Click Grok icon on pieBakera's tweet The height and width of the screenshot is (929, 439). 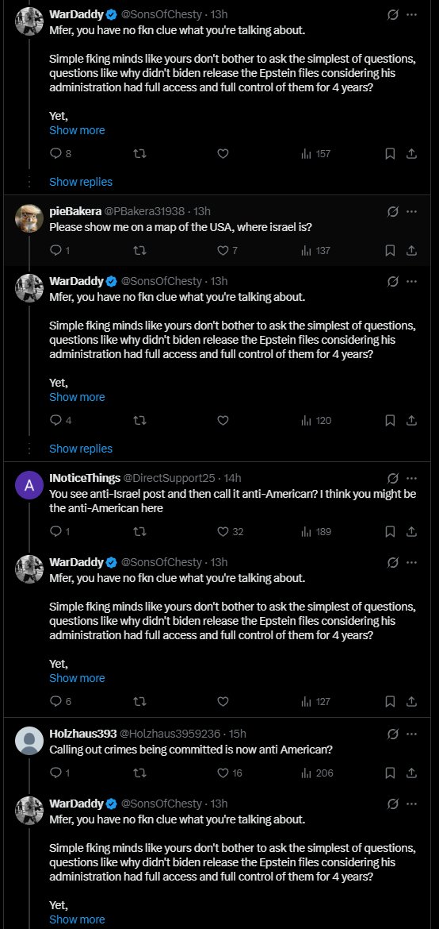tap(392, 211)
